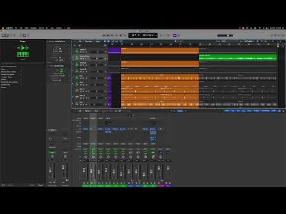Viewport: 286px width, 214px height.
Task: Open the mixer Options menu
Action: (x=88, y=111)
